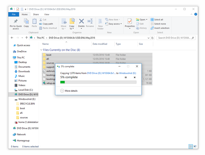The width and height of the screenshot is (205, 155).
Task: Select Local Disk (C:) in navigation pane
Action: (x=24, y=90)
